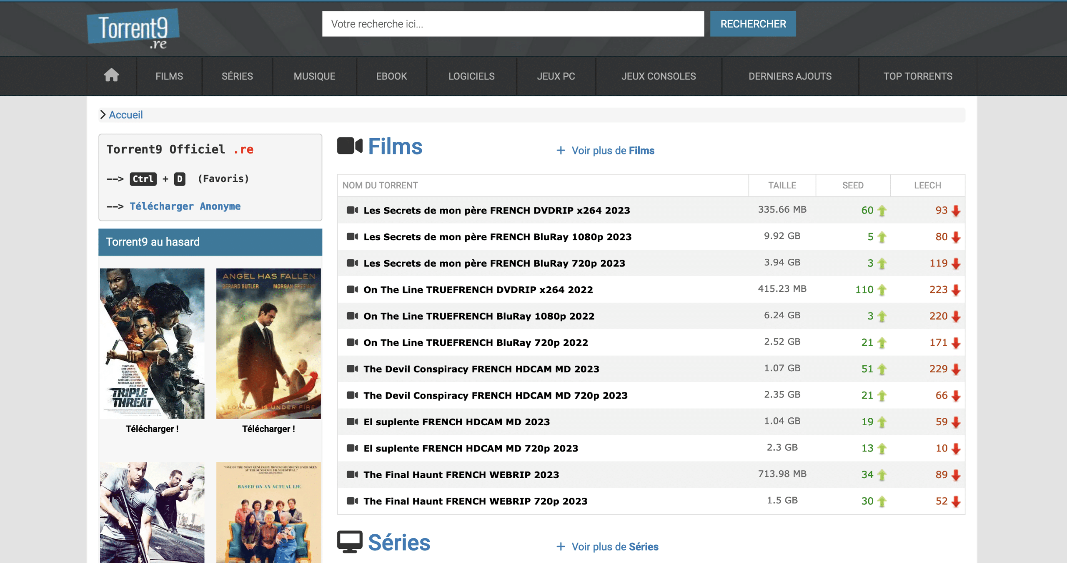Open the MUSIQUE menu
This screenshot has width=1067, height=563.
pos(314,76)
